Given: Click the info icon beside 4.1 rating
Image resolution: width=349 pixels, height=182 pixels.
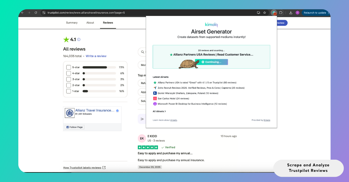Looking at the screenshot, I should (79, 39).
